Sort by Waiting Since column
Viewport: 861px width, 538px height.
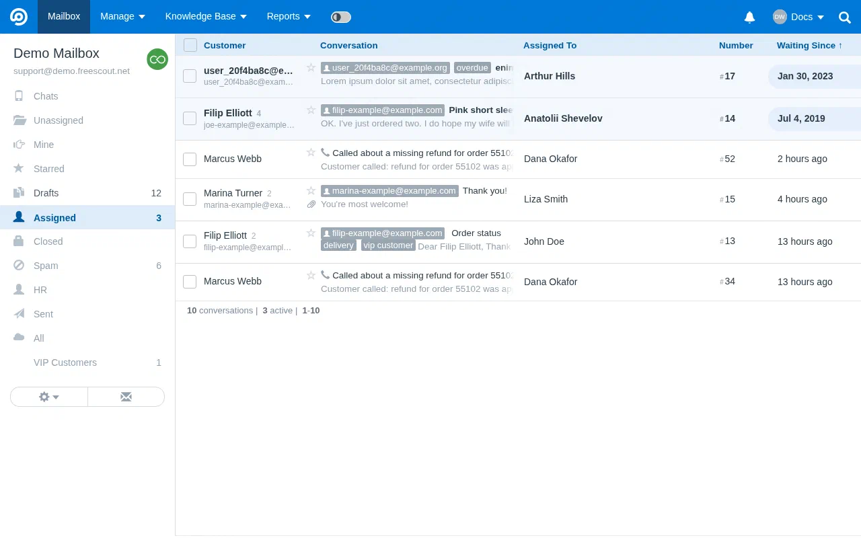pos(809,45)
